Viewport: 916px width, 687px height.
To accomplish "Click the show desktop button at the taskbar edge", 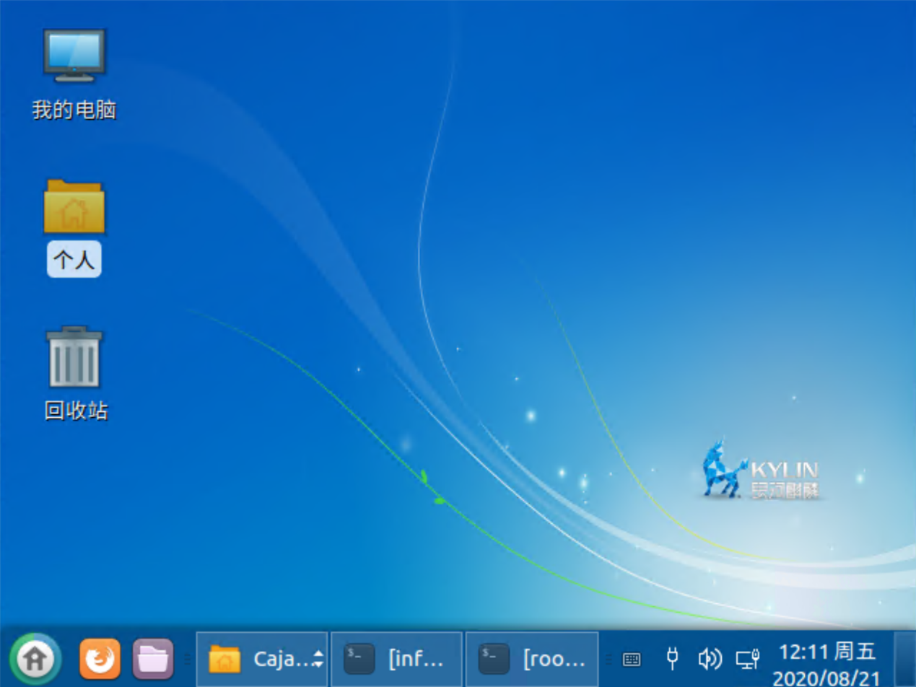I will pos(904,659).
